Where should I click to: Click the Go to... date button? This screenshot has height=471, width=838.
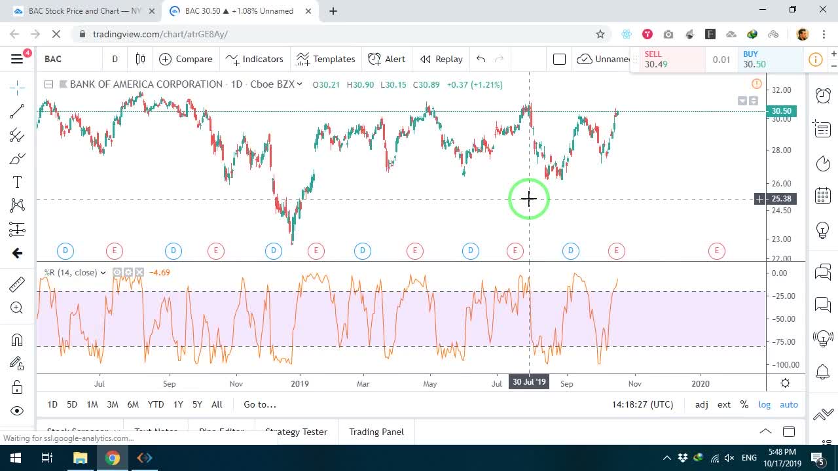pos(260,404)
